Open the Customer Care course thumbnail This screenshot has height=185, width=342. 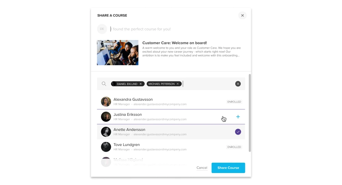coord(118,53)
